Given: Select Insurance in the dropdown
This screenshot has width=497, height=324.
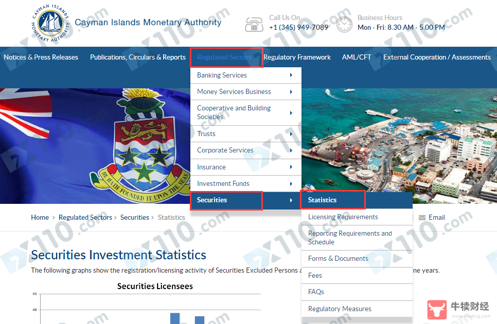Looking at the screenshot, I should [245, 167].
